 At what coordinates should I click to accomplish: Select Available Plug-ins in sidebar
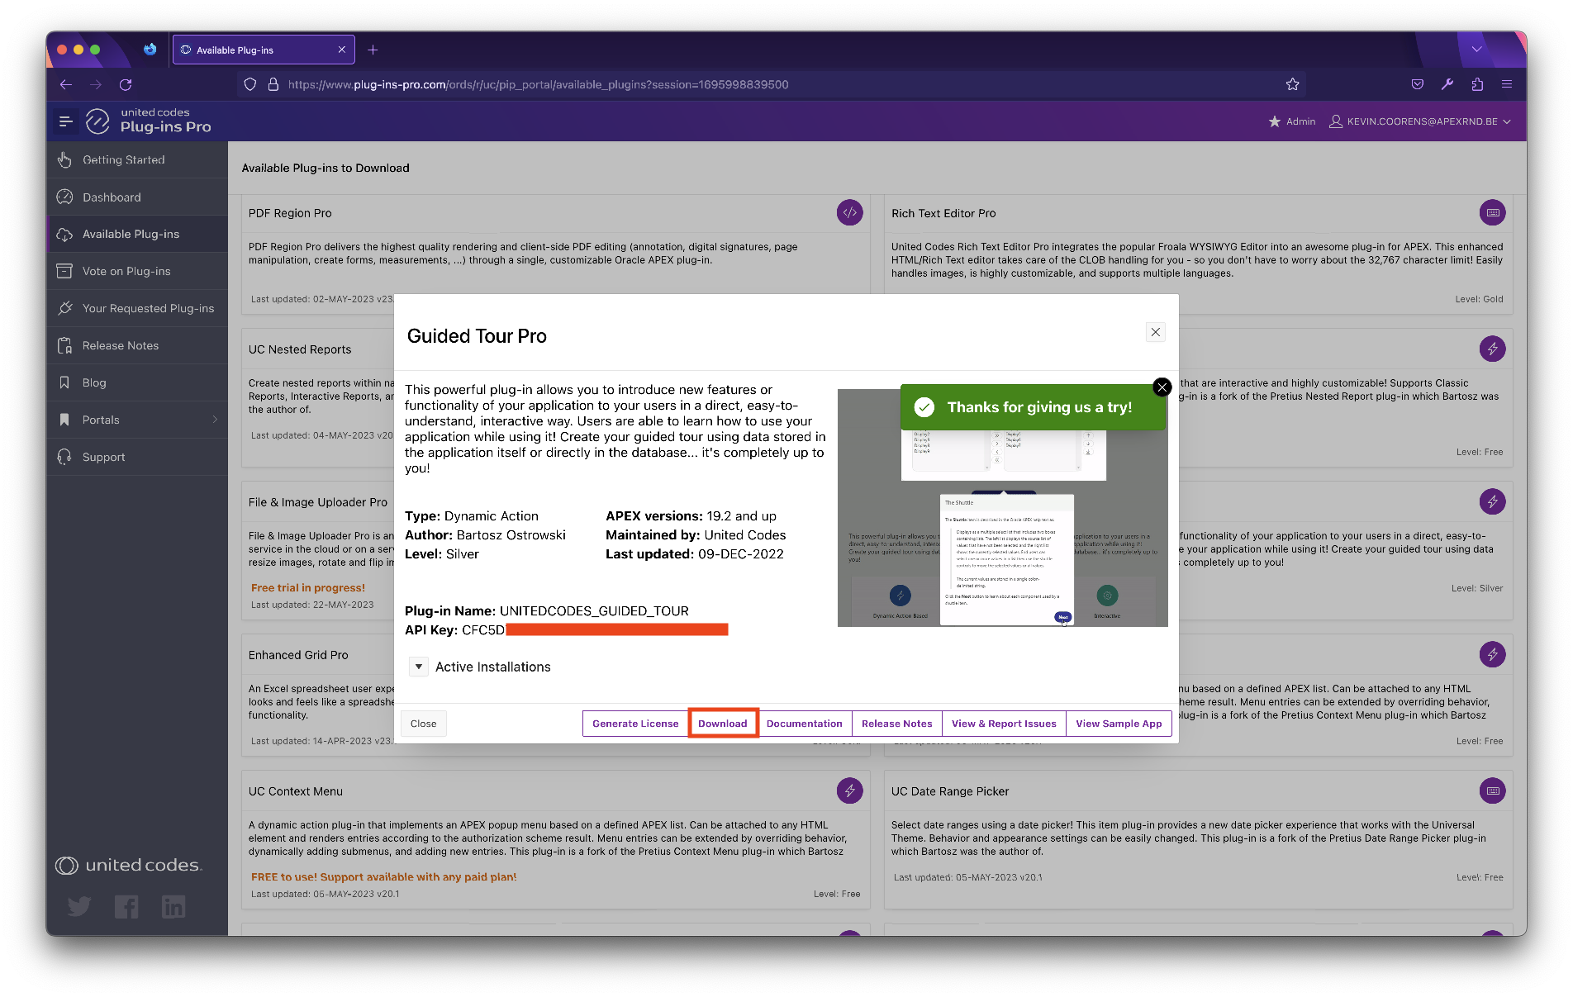click(137, 234)
